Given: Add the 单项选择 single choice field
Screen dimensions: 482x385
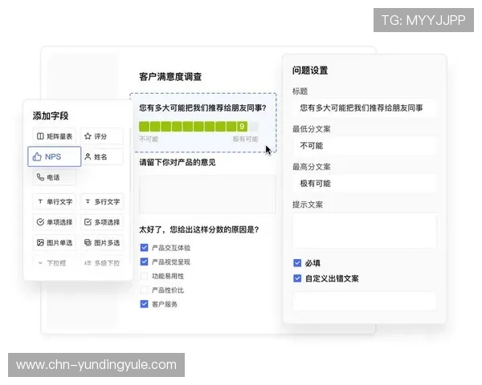Looking at the screenshot, I should 54,222.
